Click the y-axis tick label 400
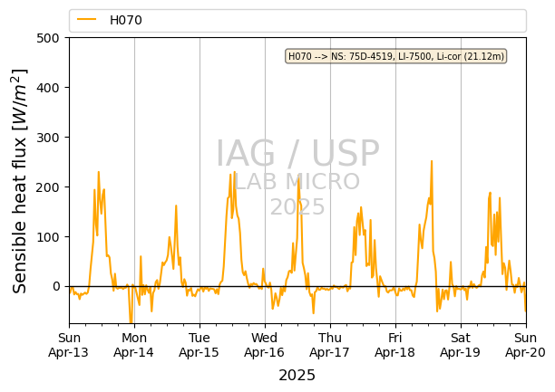 tap(48, 88)
